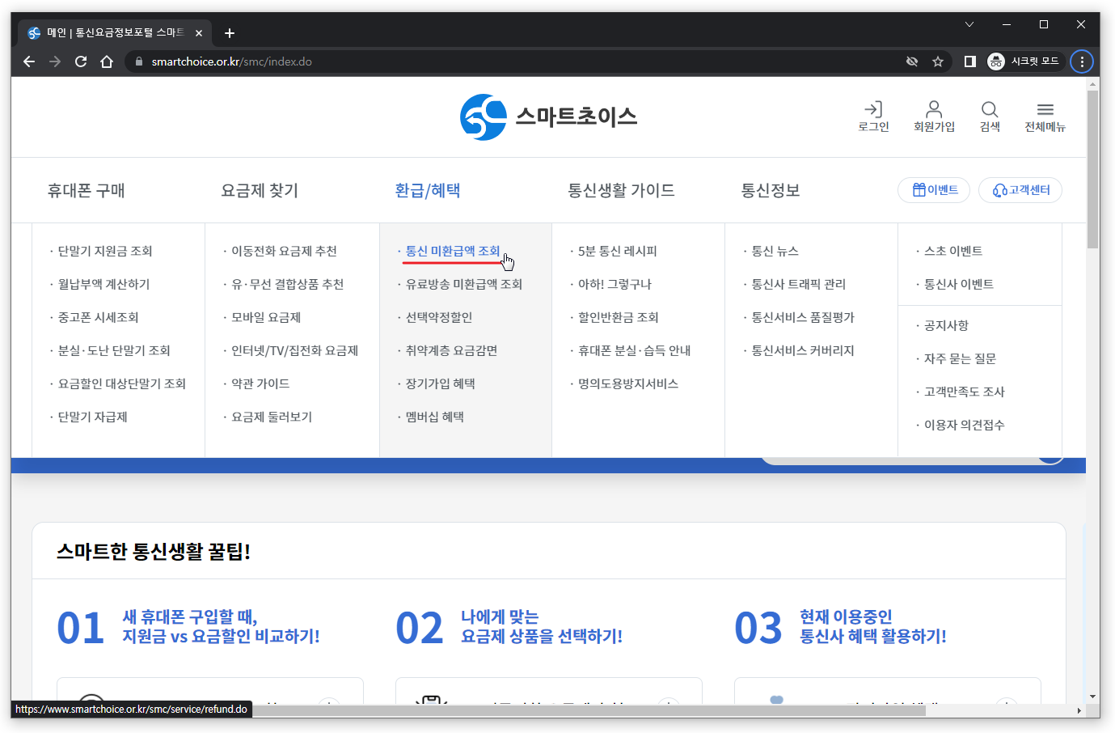Click the 시크릿 모드 incognito indicator
Viewport: 1115px width, 733px height.
point(1024,61)
